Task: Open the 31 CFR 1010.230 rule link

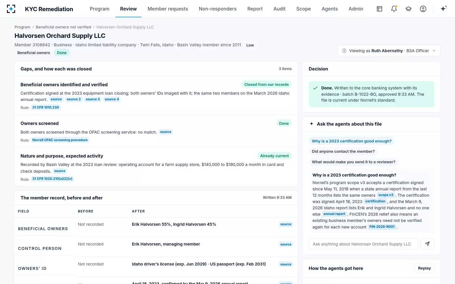Action: point(46,108)
